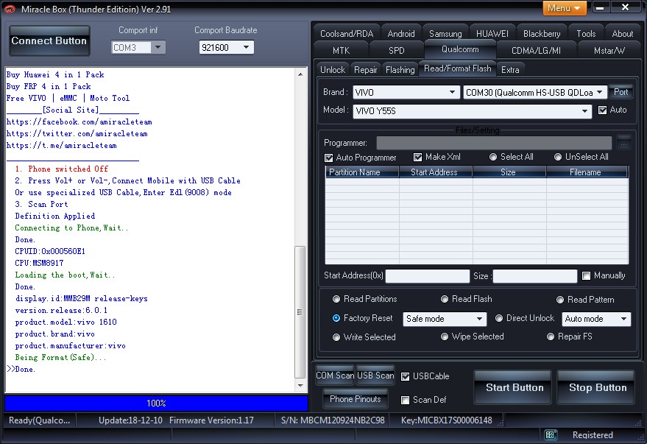Click the Port button
Image resolution: width=647 pixels, height=444 pixels.
click(x=621, y=92)
